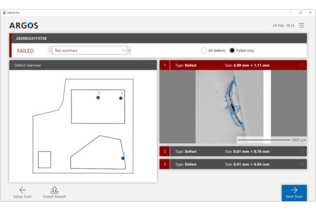The image size is (316, 211).
Task: Collapse defect 1 header 4.99 × 1.11 mm
Action: click(x=233, y=65)
